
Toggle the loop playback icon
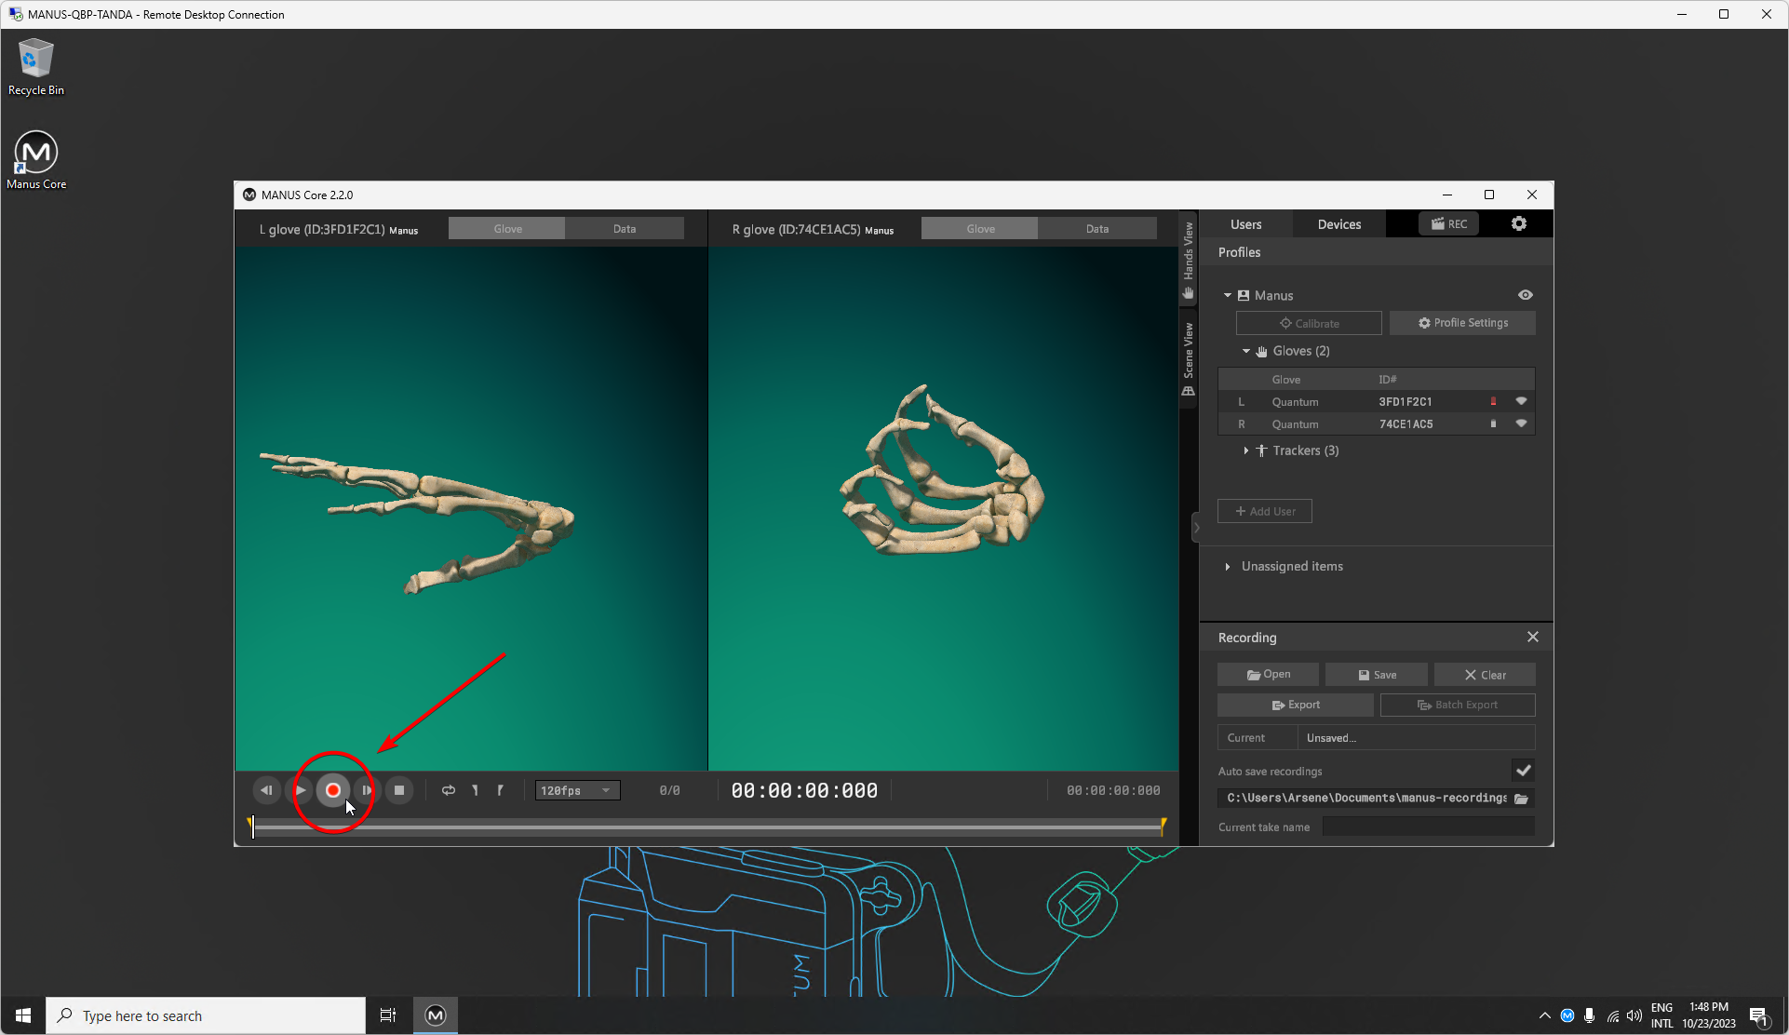449,790
